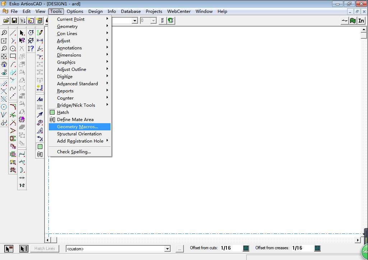Expand the Counter submenu

click(80, 98)
